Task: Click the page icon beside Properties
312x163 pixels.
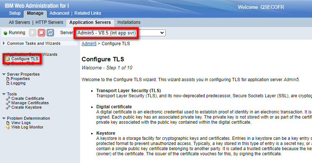Action: [8, 79]
